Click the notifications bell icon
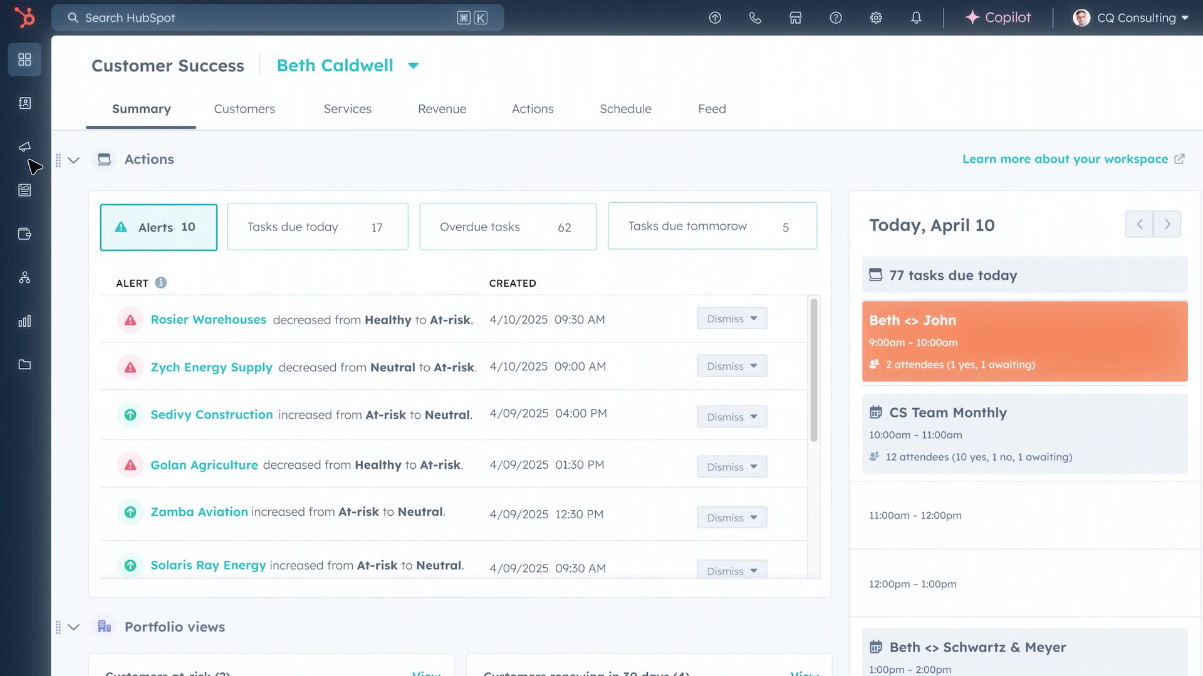This screenshot has height=676, width=1203. 916,18
